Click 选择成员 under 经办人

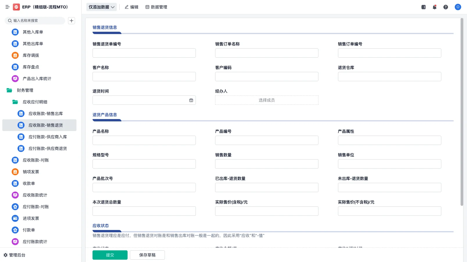(x=266, y=100)
